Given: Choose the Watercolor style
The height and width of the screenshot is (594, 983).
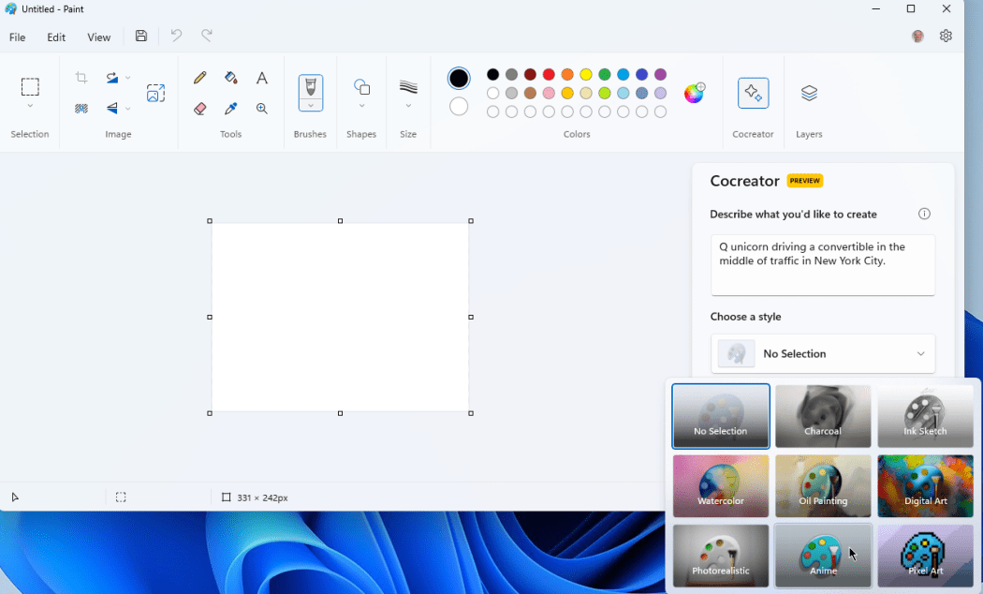Looking at the screenshot, I should (x=720, y=486).
